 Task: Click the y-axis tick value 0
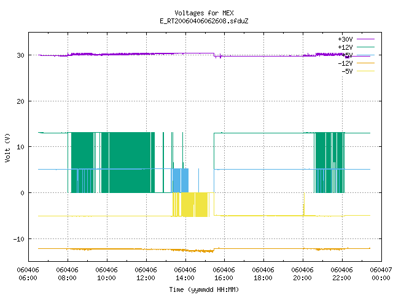(x=22, y=193)
